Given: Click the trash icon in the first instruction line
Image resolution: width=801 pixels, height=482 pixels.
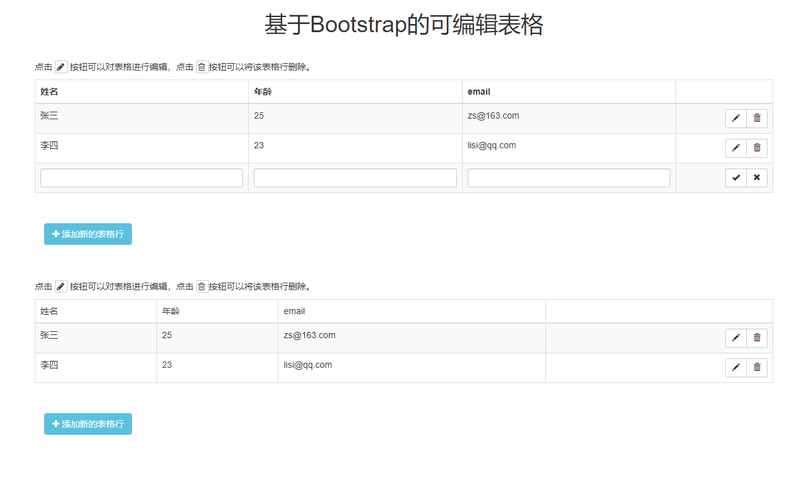Looking at the screenshot, I should point(202,67).
